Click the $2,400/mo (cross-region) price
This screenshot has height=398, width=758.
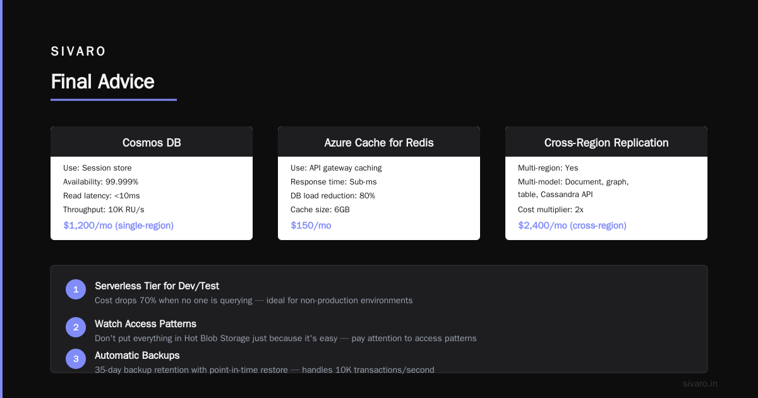572,225
